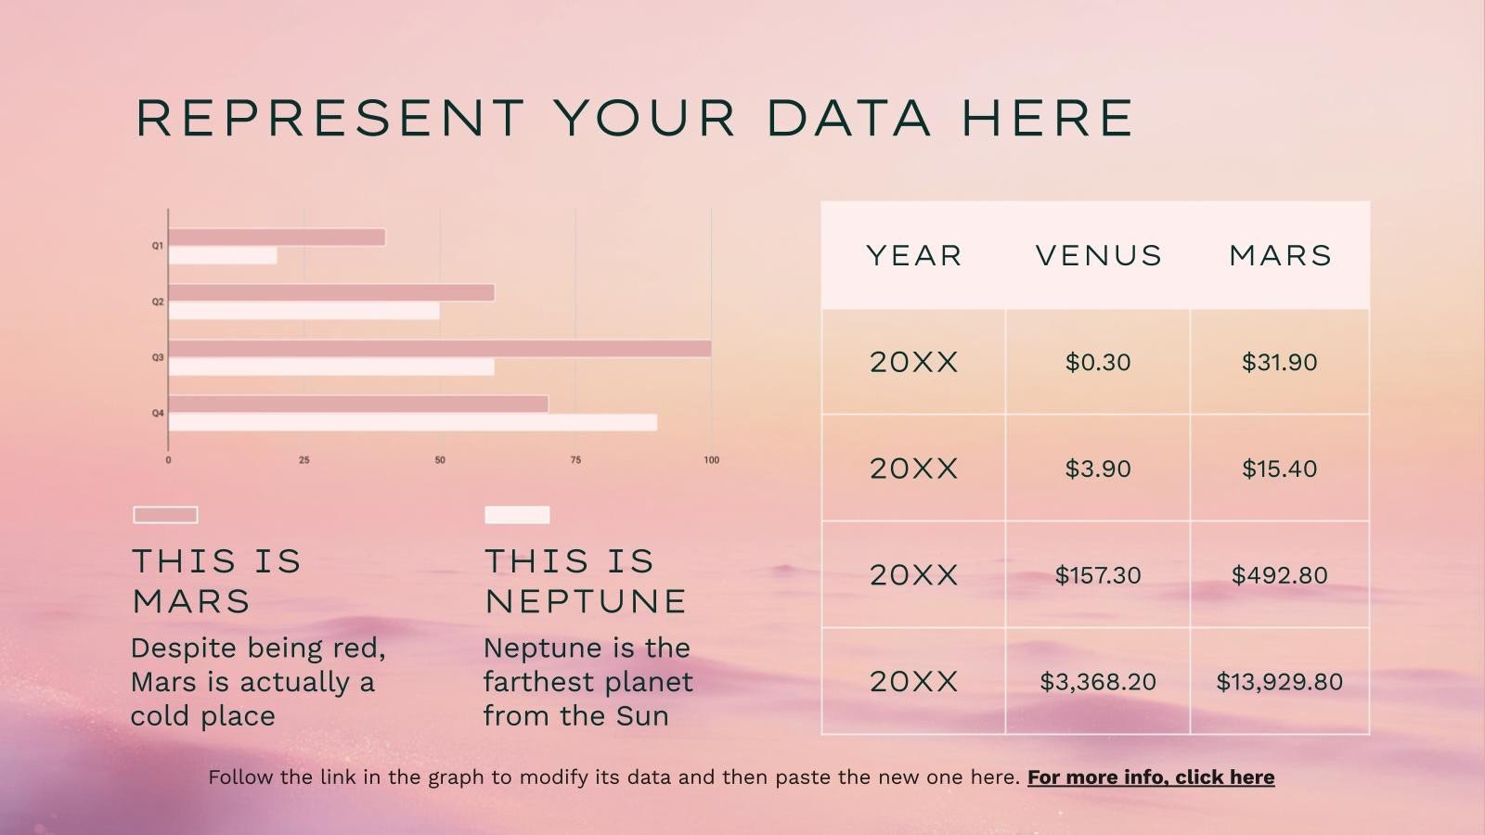The image size is (1485, 835).
Task: Select the $492.80 table cell
Action: [1279, 575]
